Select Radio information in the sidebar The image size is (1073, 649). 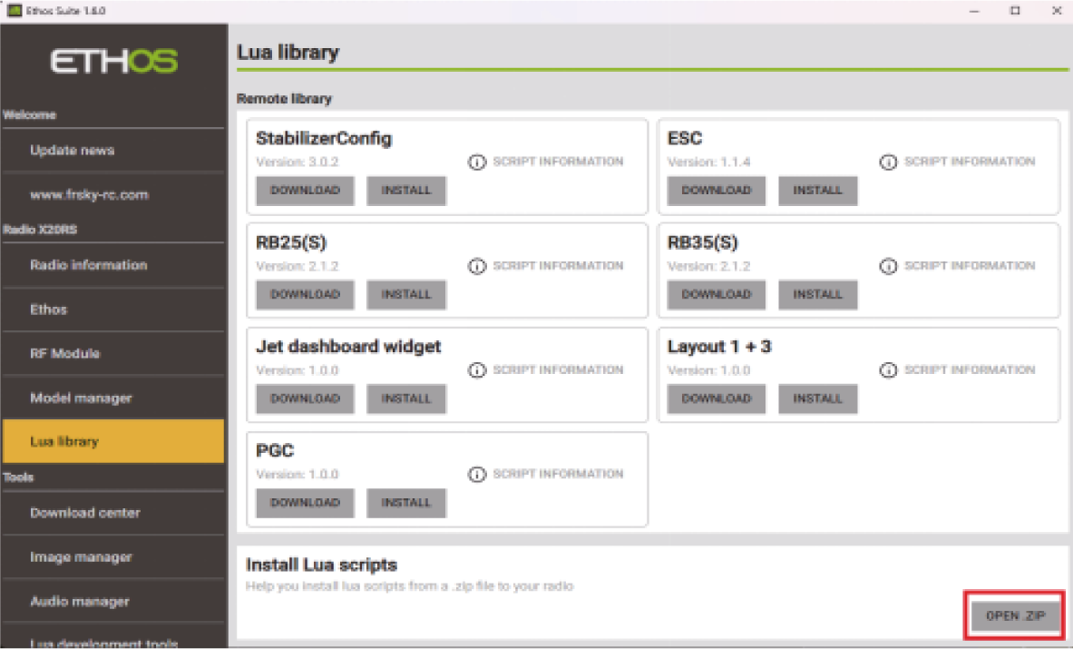pos(88,265)
